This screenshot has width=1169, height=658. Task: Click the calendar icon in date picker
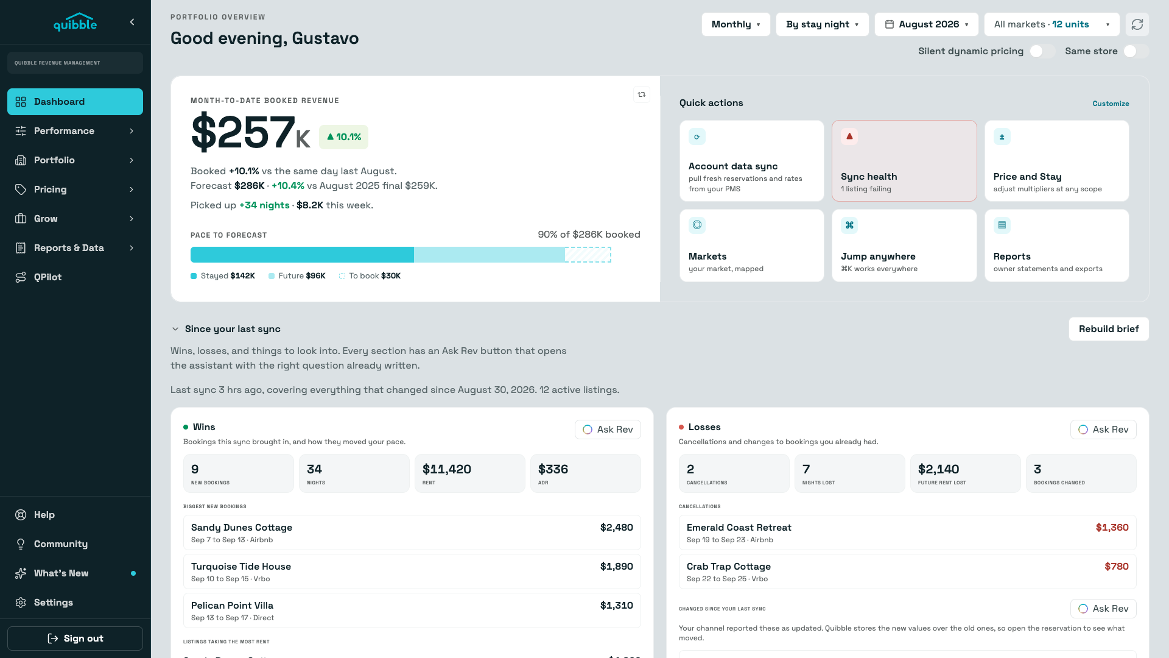tap(890, 24)
